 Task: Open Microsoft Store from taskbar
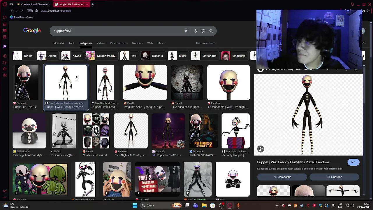[x=213, y=205]
